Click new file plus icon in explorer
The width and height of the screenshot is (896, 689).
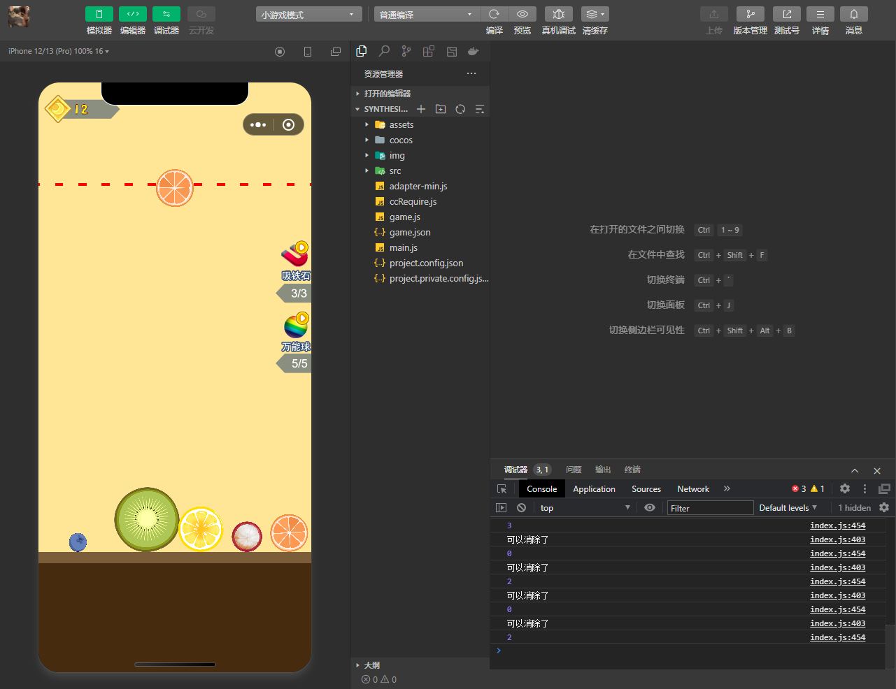click(421, 109)
